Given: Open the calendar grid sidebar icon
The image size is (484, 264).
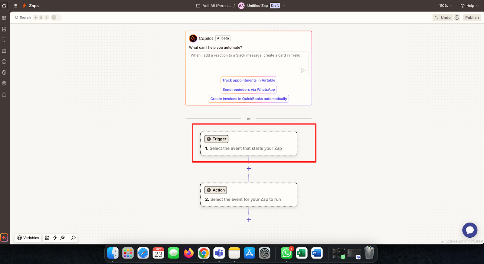Looking at the screenshot, I should (4, 51).
